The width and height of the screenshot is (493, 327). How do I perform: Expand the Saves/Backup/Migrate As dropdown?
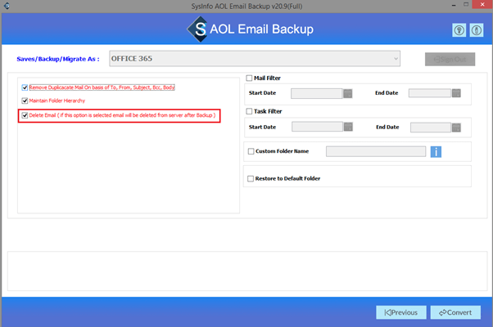click(396, 59)
